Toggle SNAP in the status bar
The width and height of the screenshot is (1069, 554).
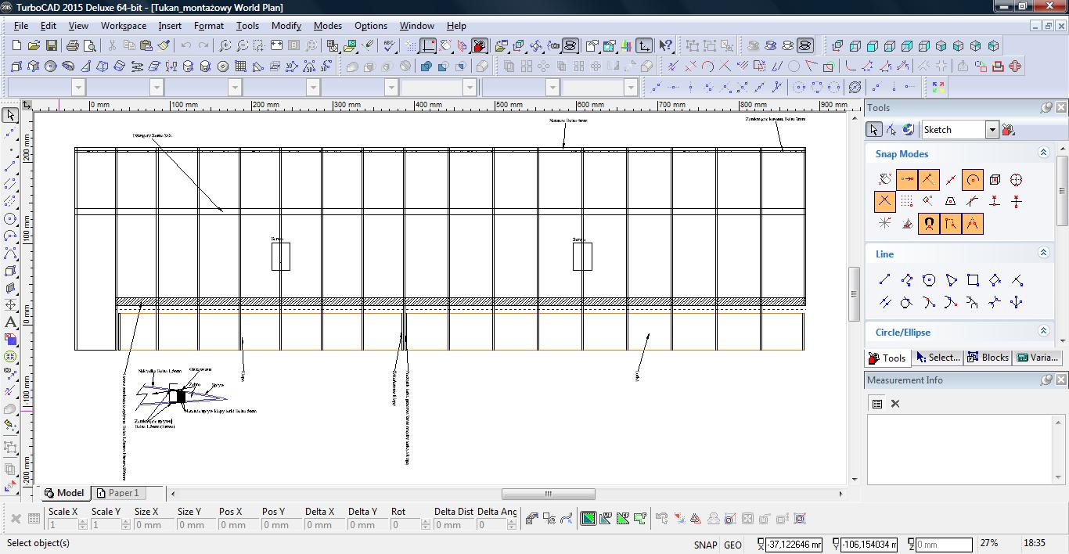point(704,545)
